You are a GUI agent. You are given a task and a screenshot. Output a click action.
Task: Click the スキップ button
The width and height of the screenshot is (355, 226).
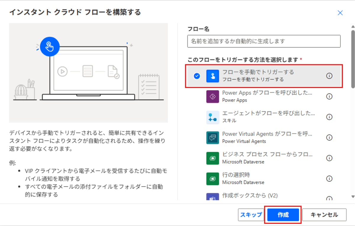click(x=251, y=215)
